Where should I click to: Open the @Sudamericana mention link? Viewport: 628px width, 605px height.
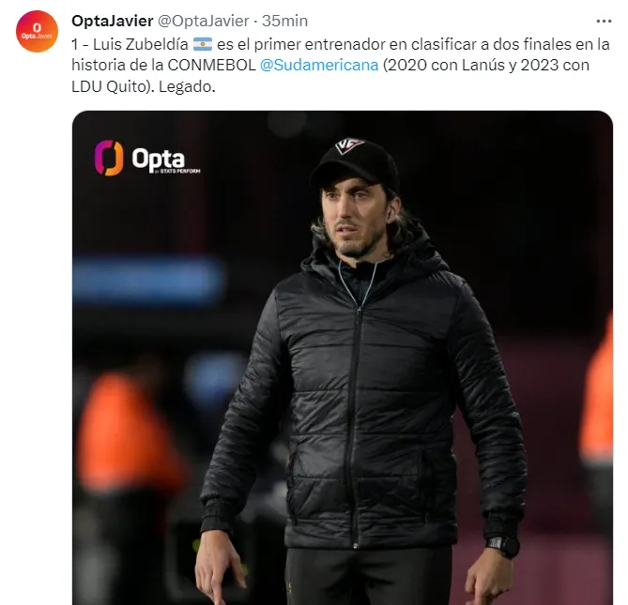point(319,66)
